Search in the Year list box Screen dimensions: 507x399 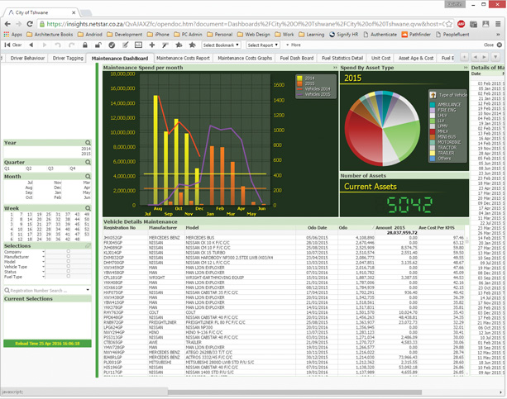tap(88, 143)
